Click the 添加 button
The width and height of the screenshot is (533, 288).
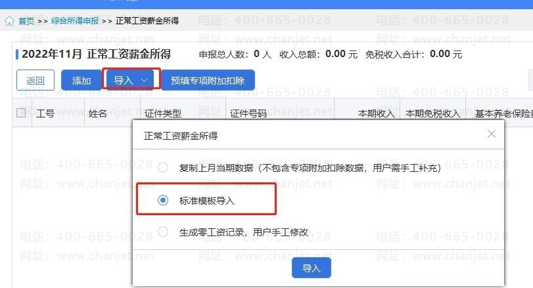pyautogui.click(x=81, y=81)
